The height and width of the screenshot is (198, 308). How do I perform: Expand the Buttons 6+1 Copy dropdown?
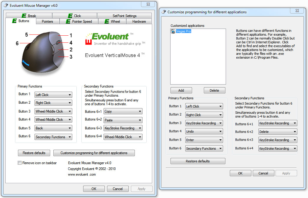(123, 111)
